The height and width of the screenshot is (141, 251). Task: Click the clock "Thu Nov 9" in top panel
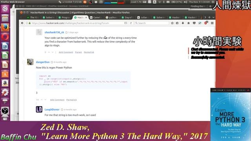199,2
